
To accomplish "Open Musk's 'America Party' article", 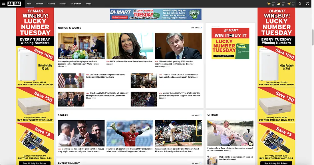I will click(180, 95).
